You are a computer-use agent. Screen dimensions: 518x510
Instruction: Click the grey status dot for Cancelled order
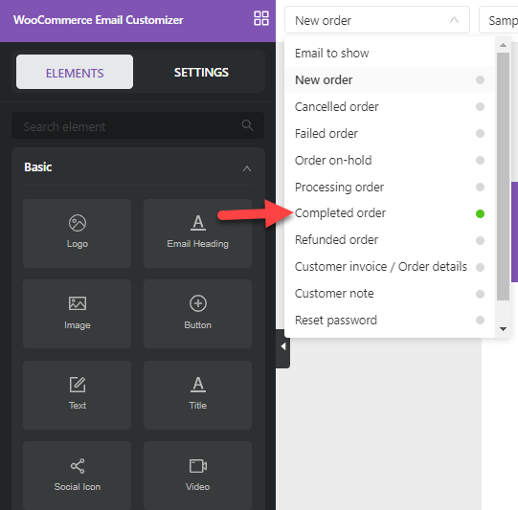pyautogui.click(x=480, y=106)
